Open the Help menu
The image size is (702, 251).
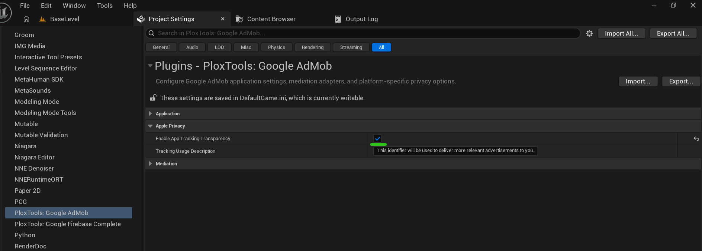point(130,6)
